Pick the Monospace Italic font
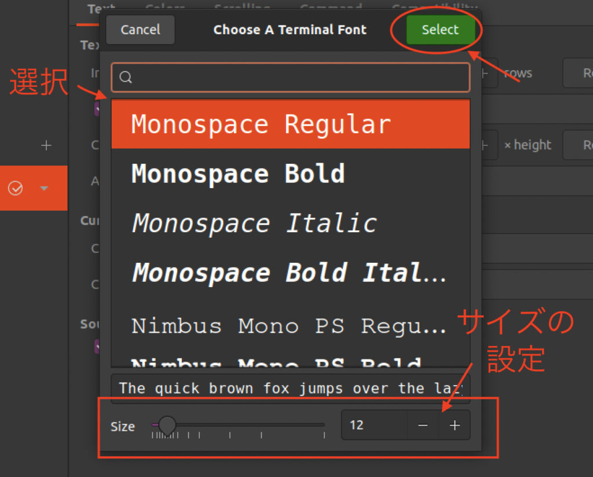 [290, 223]
